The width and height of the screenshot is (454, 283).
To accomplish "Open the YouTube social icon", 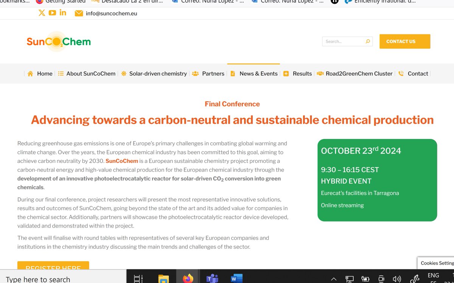I will (x=52, y=13).
